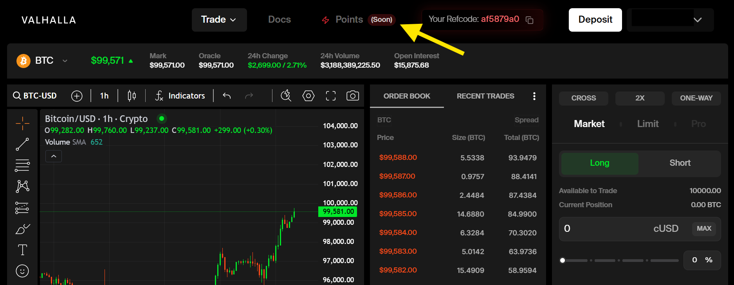Click the Deposit button
Image resolution: width=734 pixels, height=285 pixels.
click(x=595, y=20)
